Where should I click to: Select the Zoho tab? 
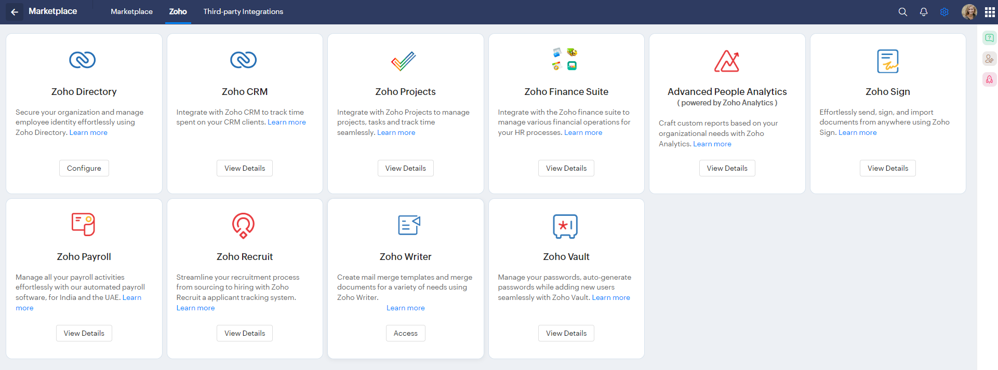[178, 11]
